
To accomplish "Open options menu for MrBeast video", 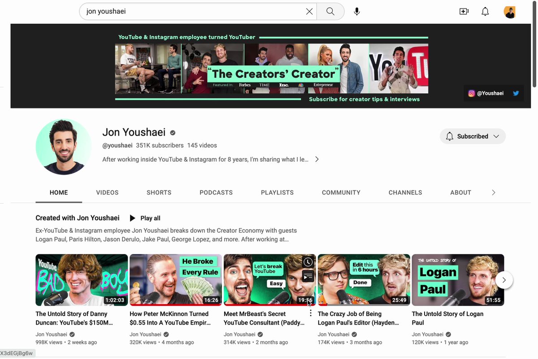I will click(311, 313).
